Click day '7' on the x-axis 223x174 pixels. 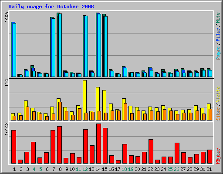(54, 169)
